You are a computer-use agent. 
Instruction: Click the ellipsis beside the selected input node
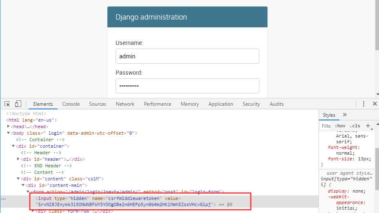(3, 199)
